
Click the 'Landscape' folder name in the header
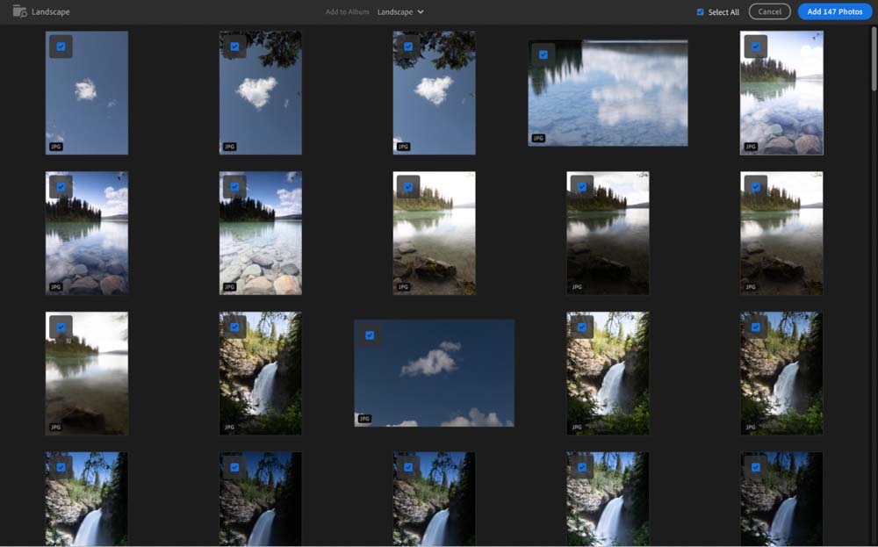pos(50,11)
